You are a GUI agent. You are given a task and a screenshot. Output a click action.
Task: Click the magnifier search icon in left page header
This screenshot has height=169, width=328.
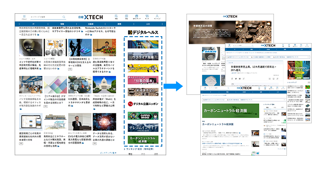pos(64,17)
